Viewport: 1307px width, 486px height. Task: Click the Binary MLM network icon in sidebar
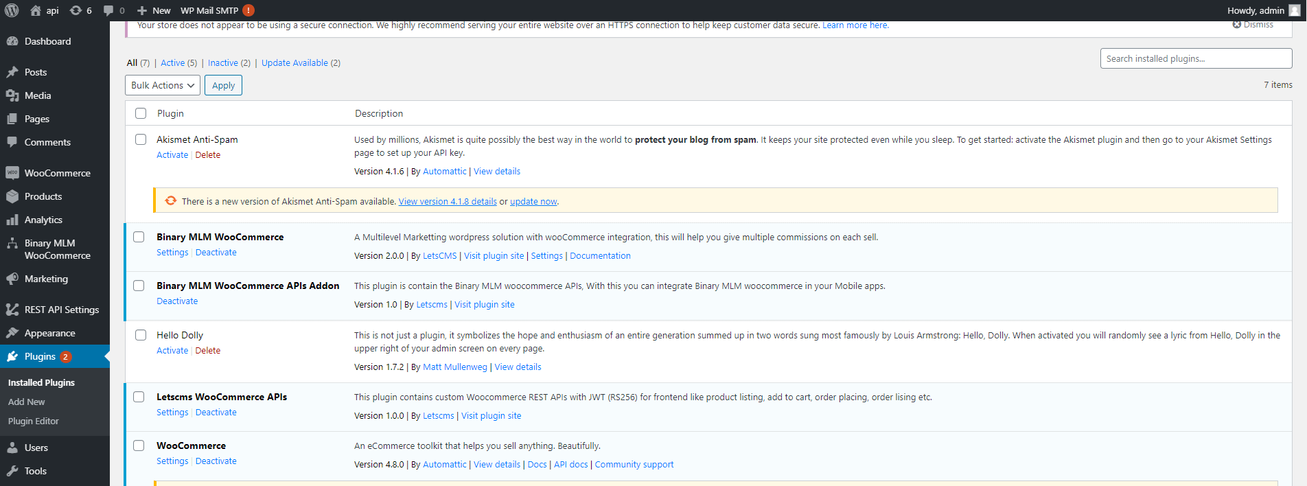click(x=12, y=243)
